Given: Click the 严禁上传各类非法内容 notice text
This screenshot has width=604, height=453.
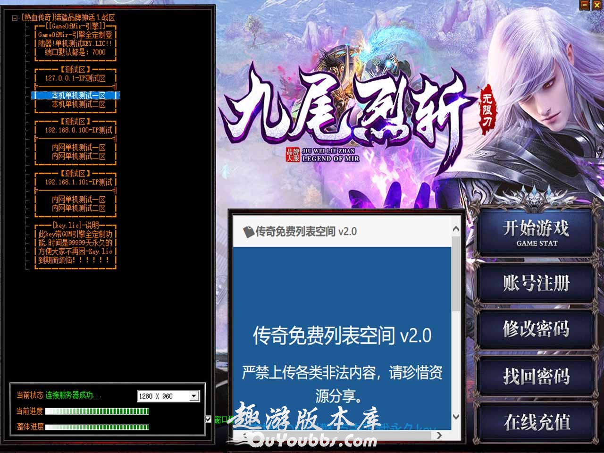Looking at the screenshot, I should coord(342,384).
